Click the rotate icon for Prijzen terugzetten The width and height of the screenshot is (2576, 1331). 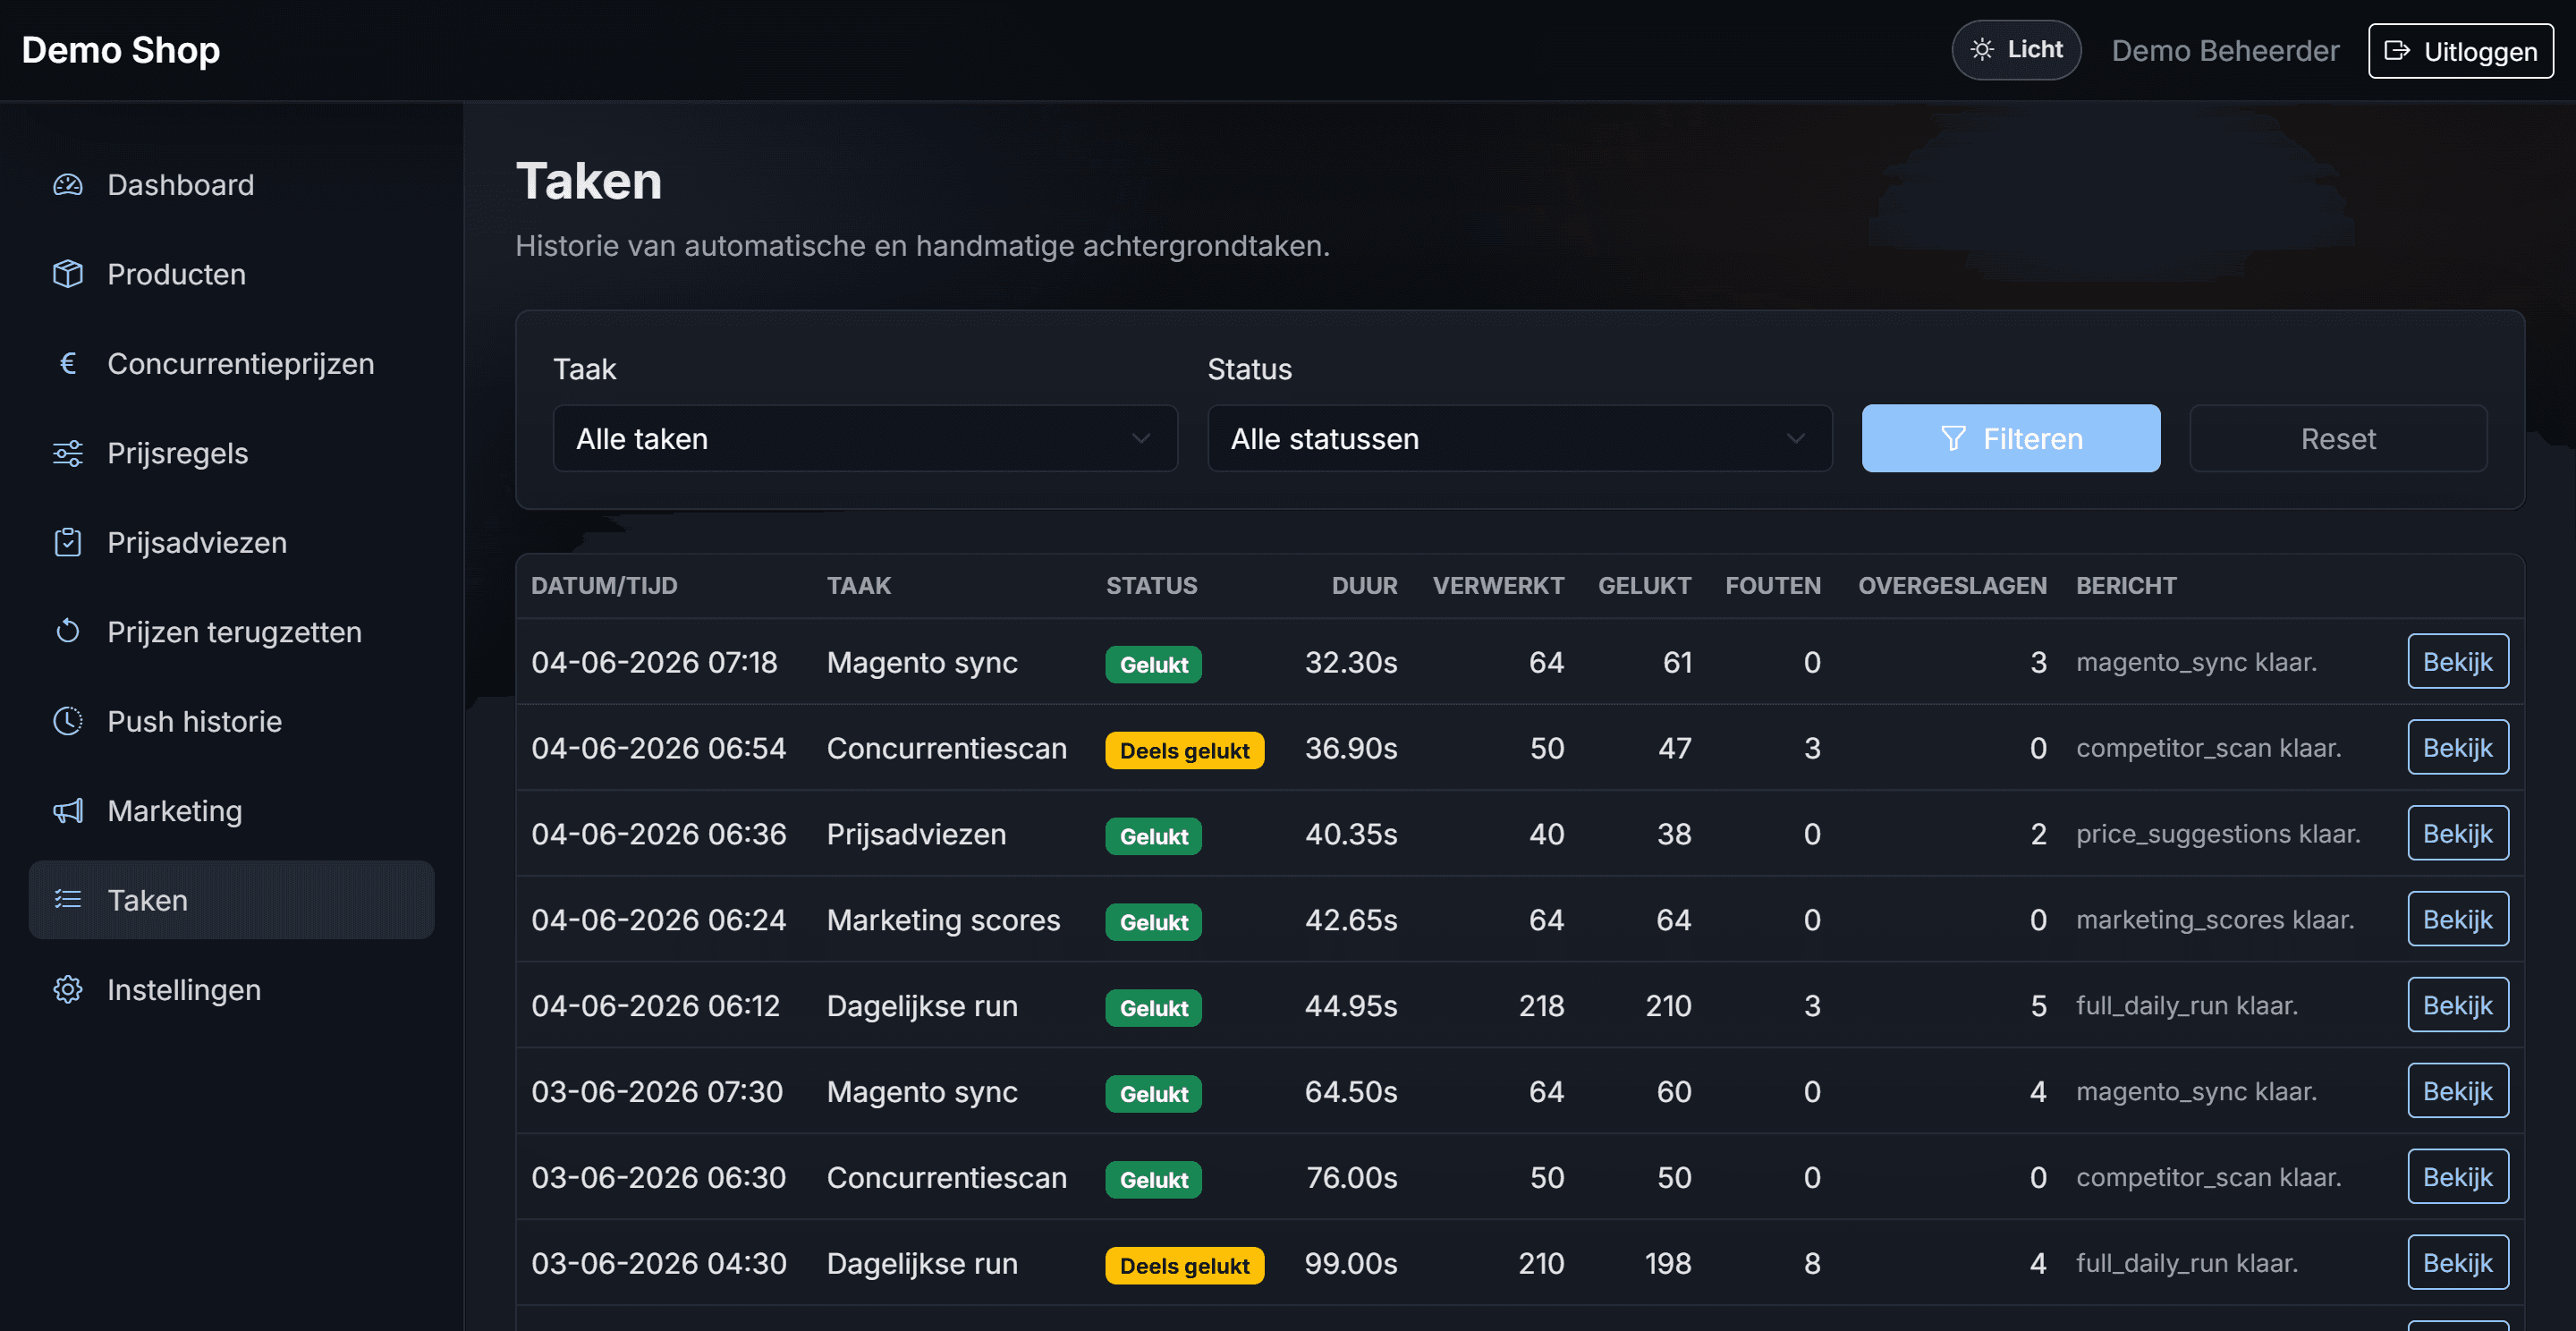pyautogui.click(x=68, y=632)
